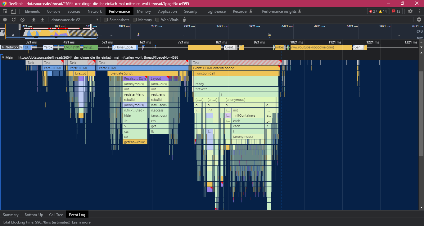Expand the Network track
Screen dimensions: 424x226
3,47
